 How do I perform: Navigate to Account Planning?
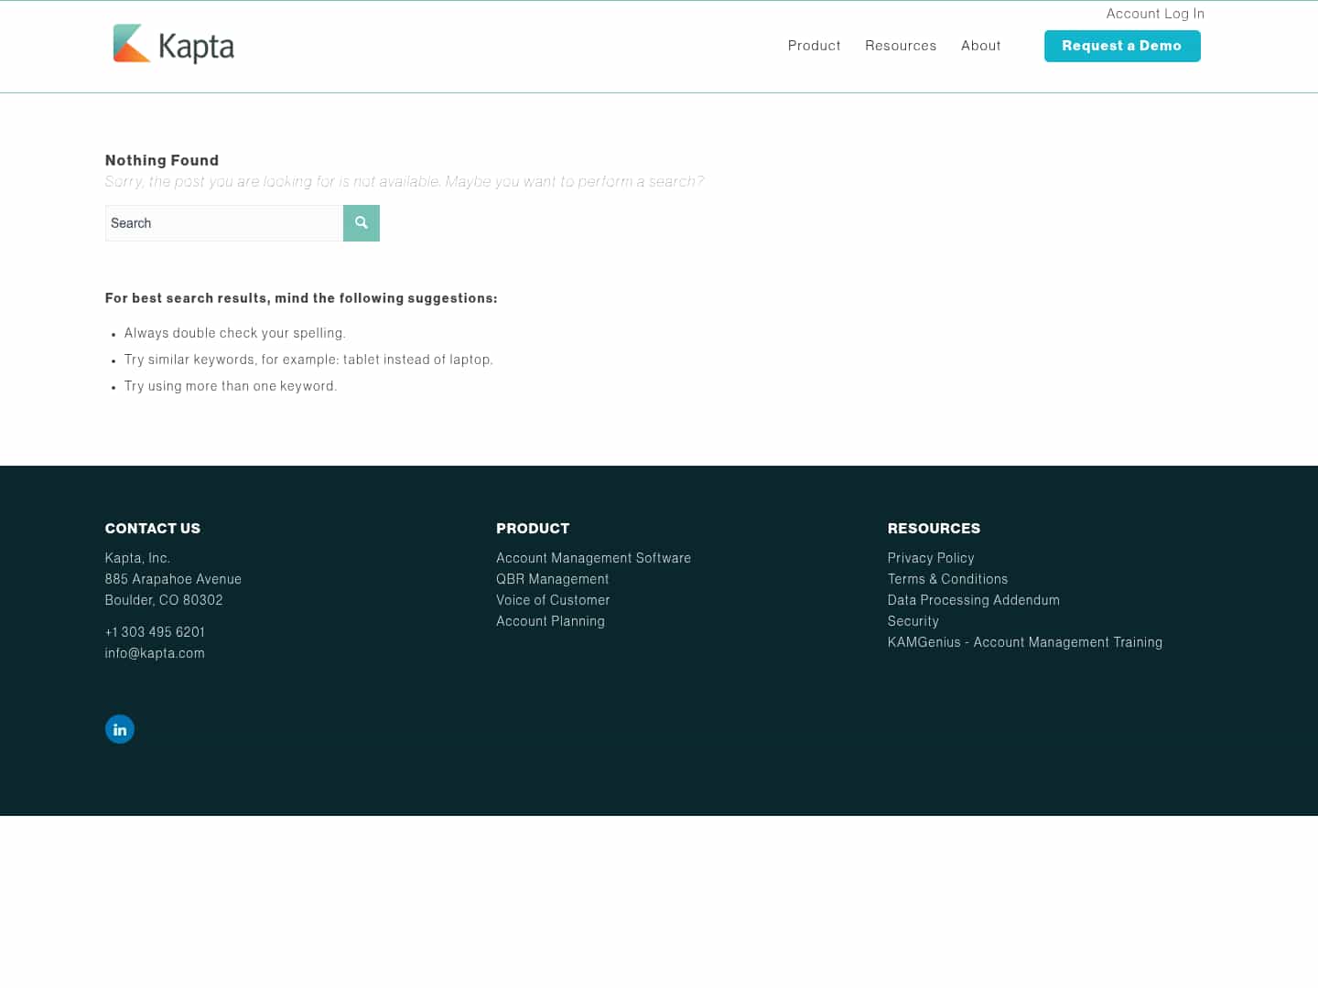(550, 621)
